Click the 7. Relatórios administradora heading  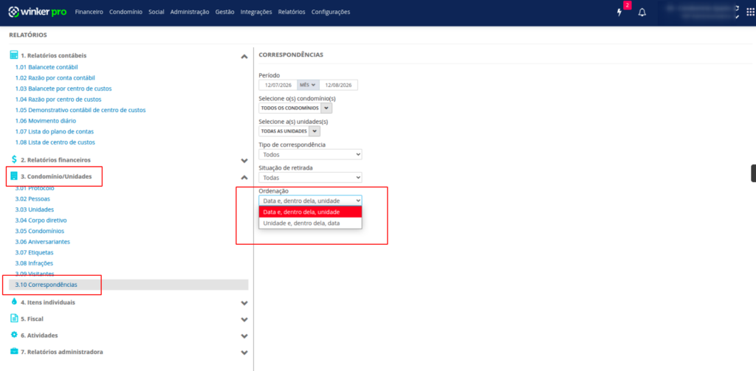[62, 352]
